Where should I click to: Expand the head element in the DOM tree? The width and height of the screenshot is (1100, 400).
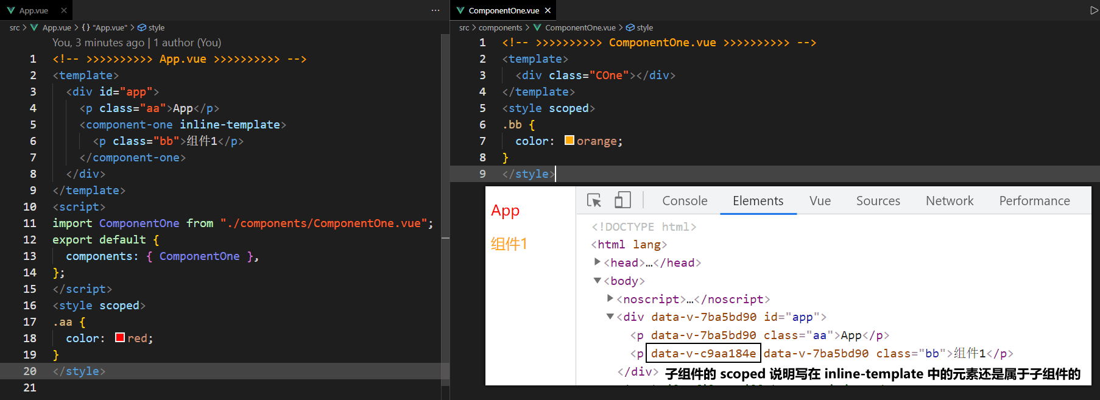[598, 262]
